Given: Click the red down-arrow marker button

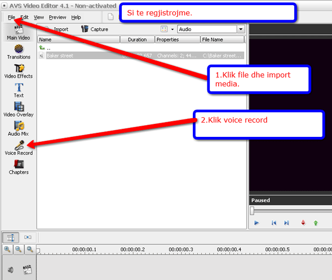Looking at the screenshot, I should pyautogui.click(x=303, y=223).
